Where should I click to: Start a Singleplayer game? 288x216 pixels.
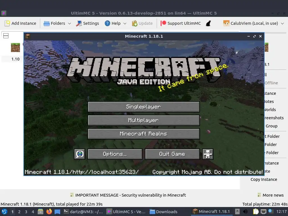click(144, 107)
